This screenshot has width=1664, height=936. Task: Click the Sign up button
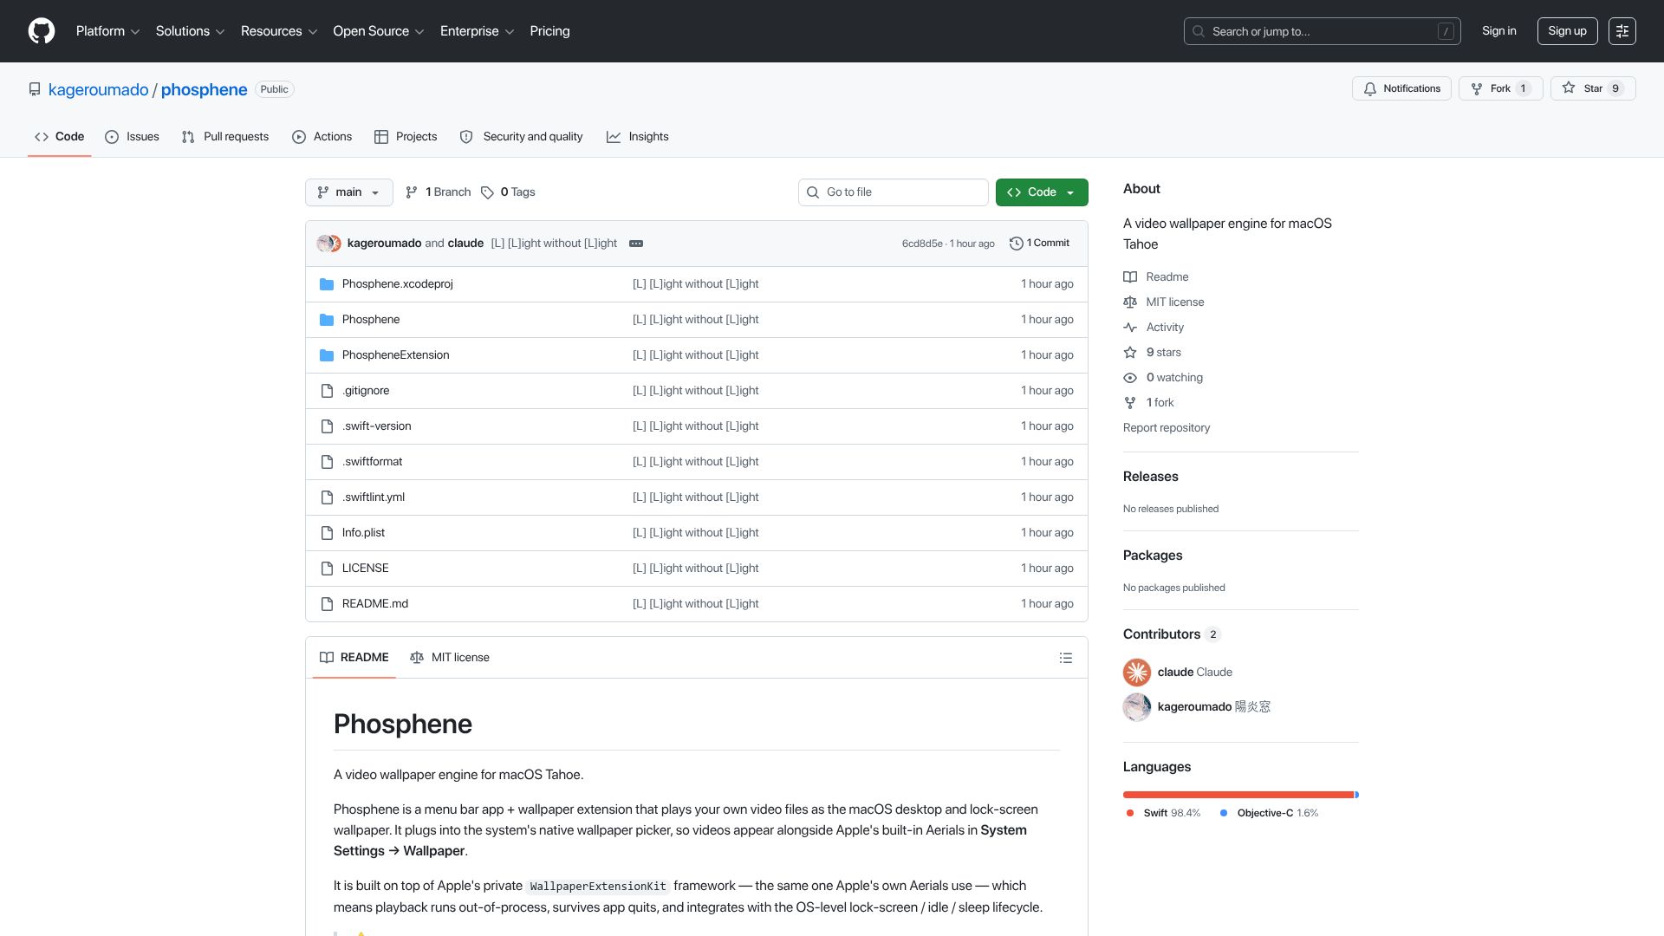pos(1567,31)
